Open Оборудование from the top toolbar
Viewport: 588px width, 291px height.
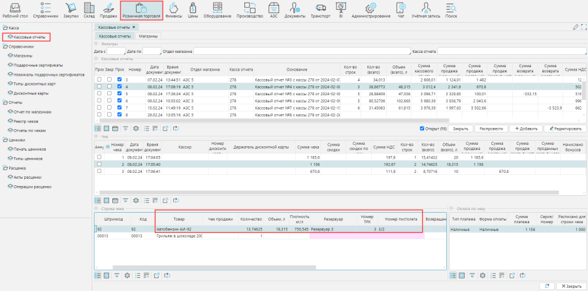pyautogui.click(x=217, y=10)
